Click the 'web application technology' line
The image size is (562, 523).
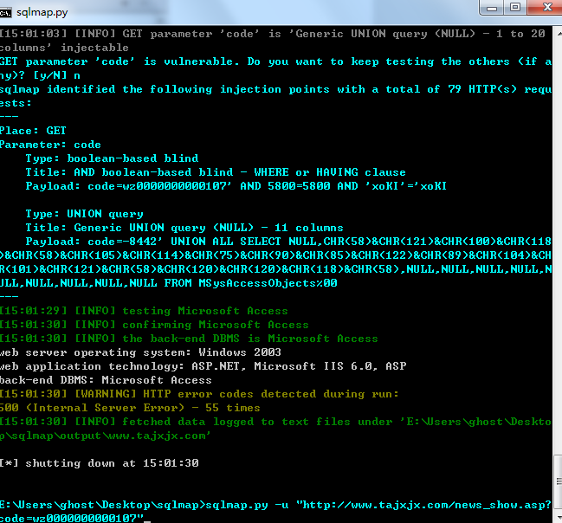(x=203, y=366)
